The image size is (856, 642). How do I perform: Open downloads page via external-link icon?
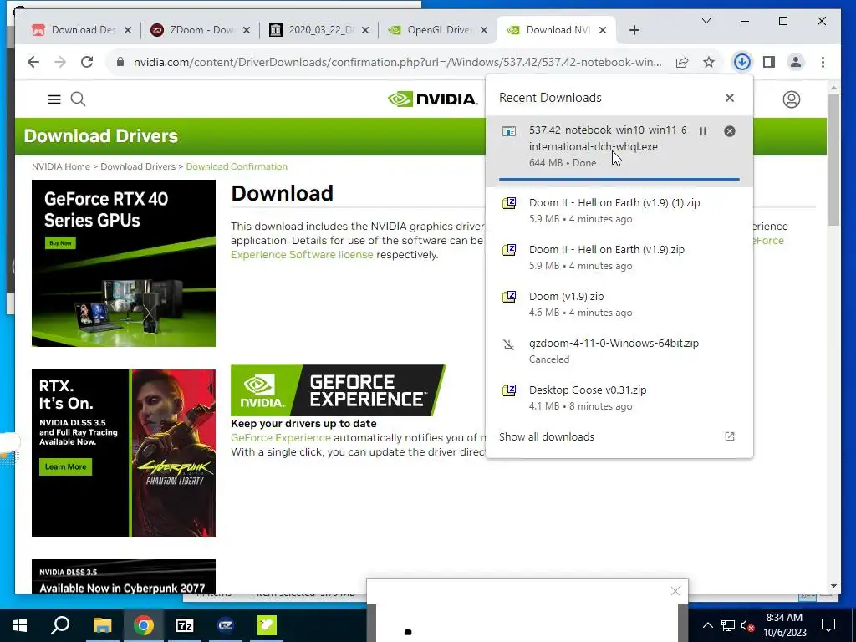(x=729, y=436)
